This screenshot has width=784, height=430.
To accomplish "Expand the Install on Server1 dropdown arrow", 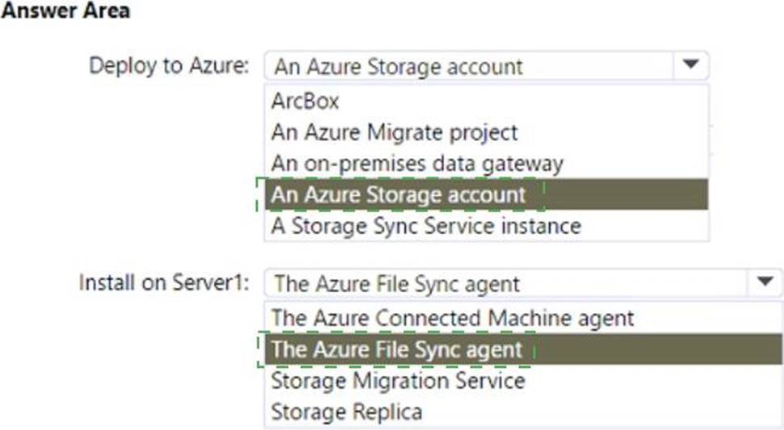I will coord(764,282).
